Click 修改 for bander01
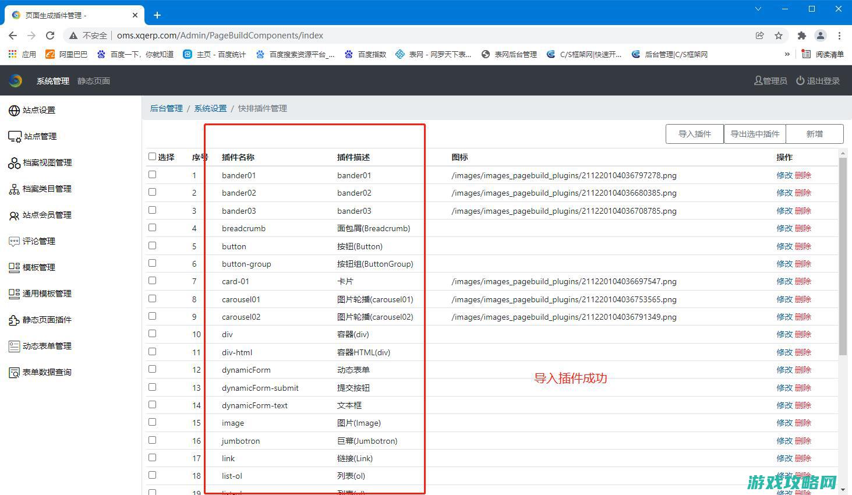The width and height of the screenshot is (852, 495). tap(784, 175)
